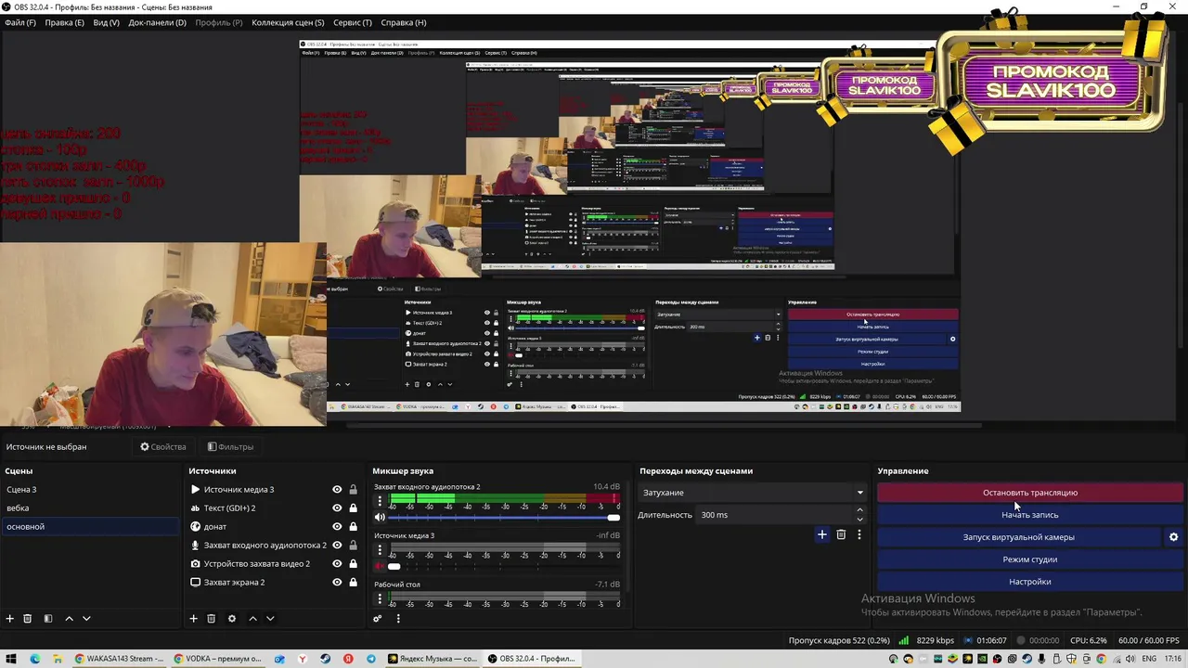The image size is (1188, 668).
Task: Add a new source with the plus icon in Источники
Action: (194, 619)
